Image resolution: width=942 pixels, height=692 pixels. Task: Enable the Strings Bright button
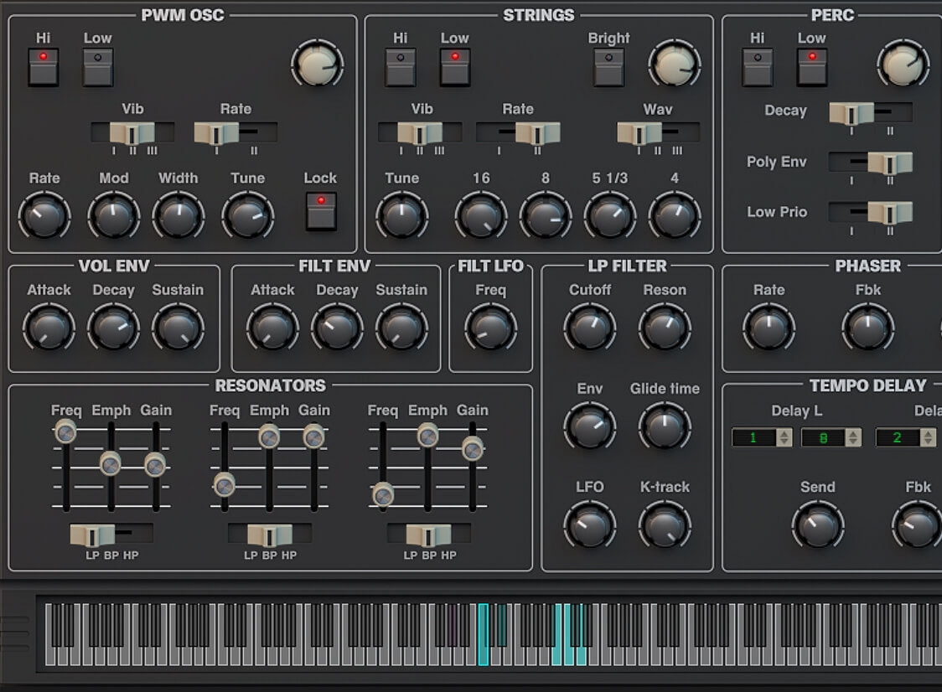(608, 67)
